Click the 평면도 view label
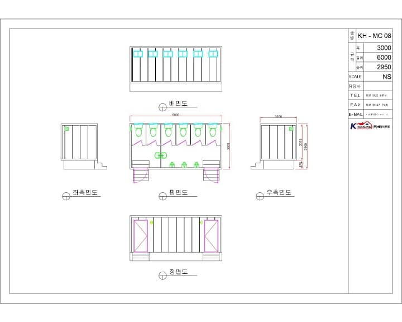The width and height of the screenshot is (402, 322). coord(179,192)
